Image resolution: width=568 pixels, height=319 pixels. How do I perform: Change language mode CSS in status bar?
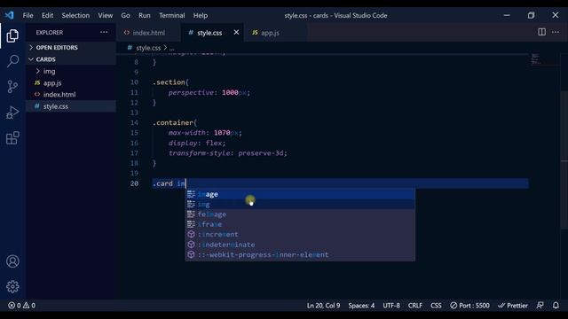[436, 305]
